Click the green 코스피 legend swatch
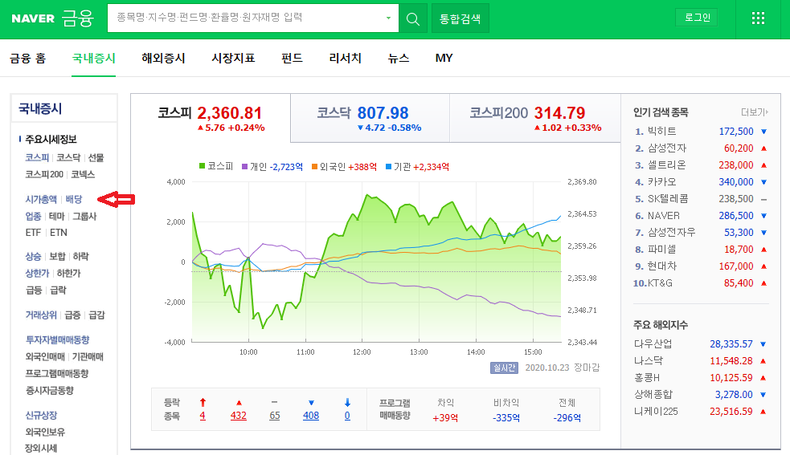 [x=202, y=166]
